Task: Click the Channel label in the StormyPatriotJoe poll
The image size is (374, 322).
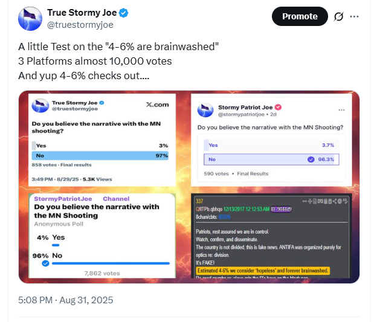Action: pos(115,198)
